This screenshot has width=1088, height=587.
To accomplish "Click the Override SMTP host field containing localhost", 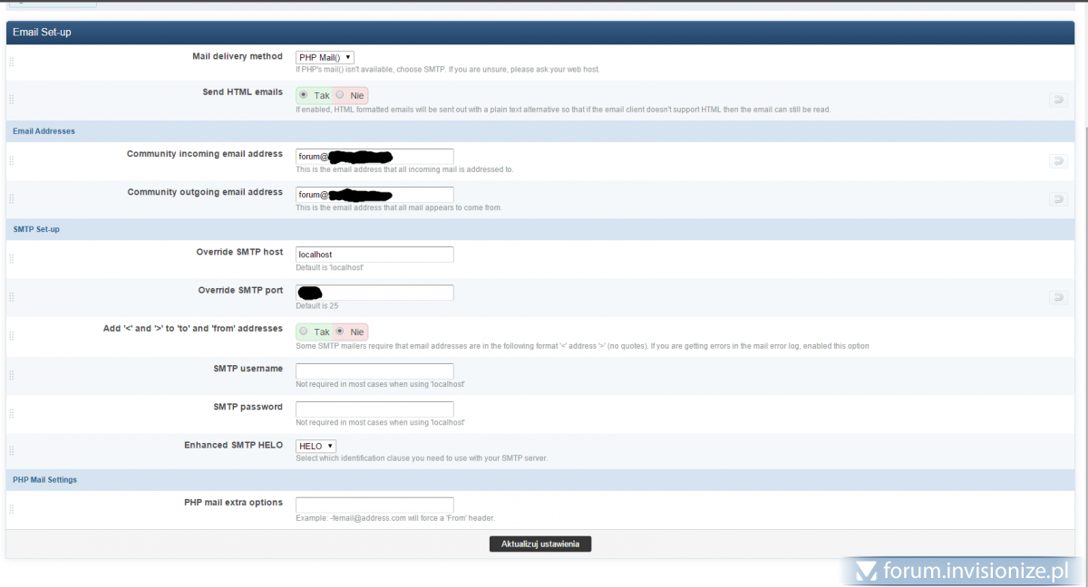I will (374, 255).
